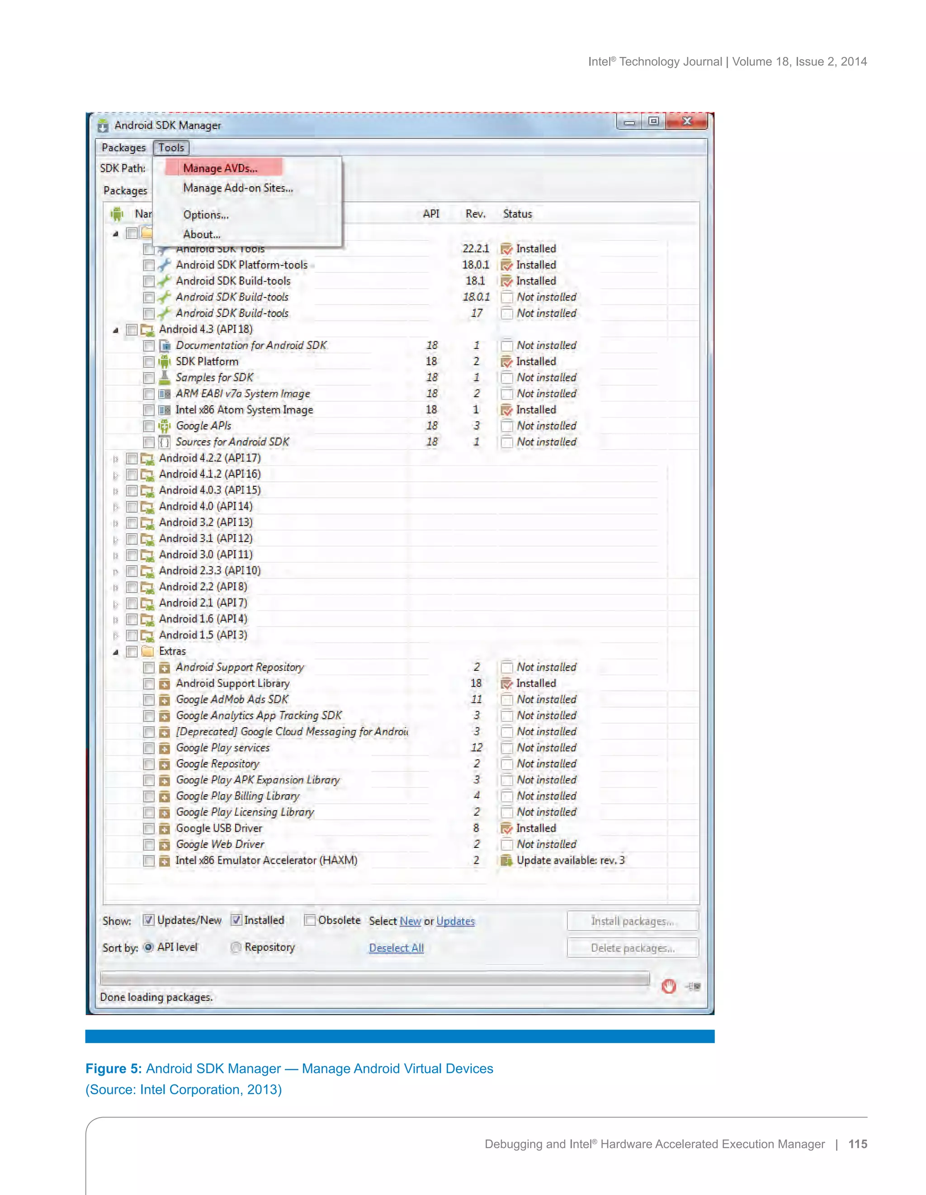
Task: Select the Android Support Library row text
Action: pos(232,683)
